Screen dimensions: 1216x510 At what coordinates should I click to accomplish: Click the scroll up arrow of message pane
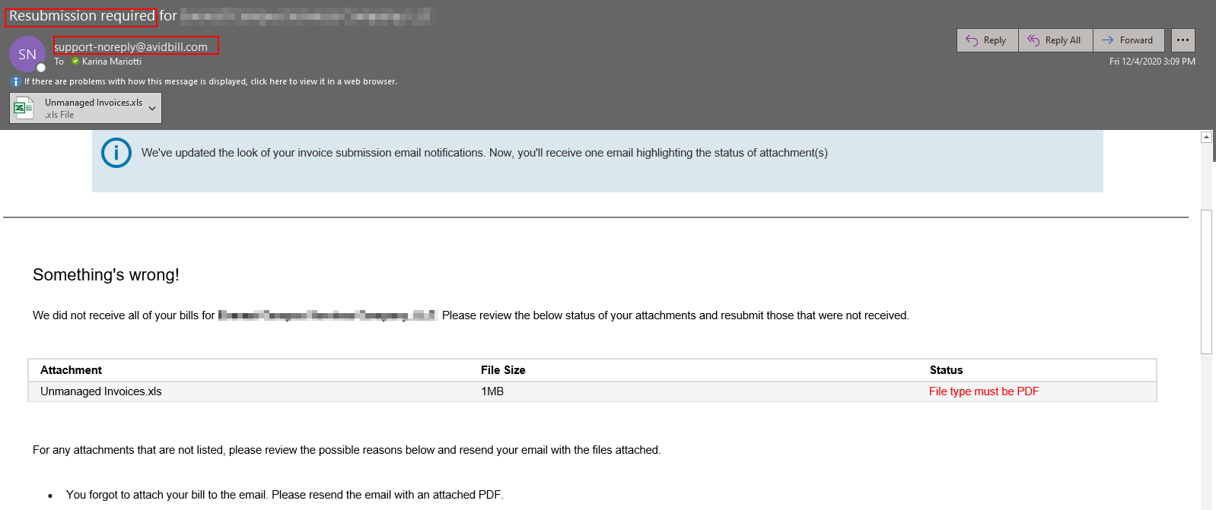click(1206, 137)
